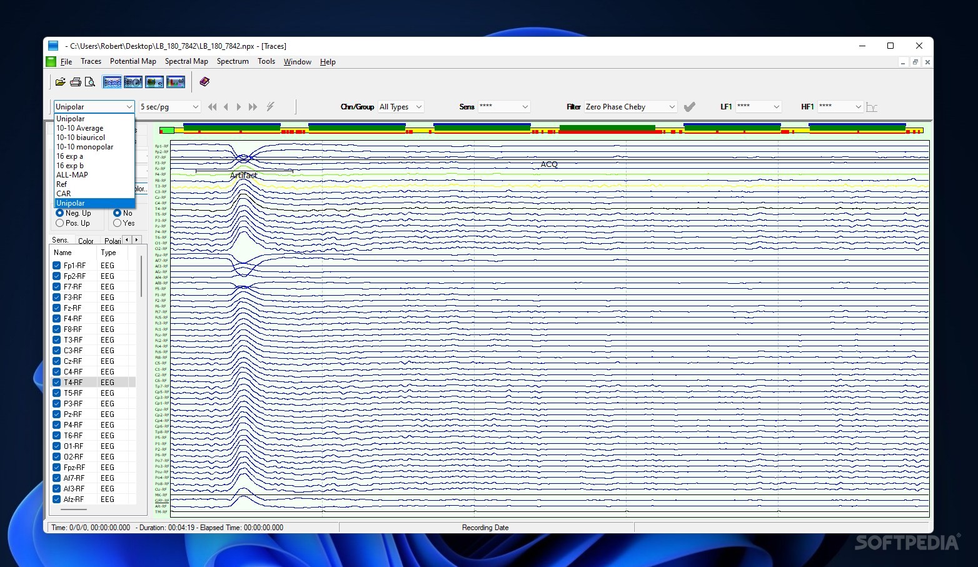978x567 pixels.
Task: Choose 10-10 Average from montage list
Action: pyautogui.click(x=94, y=128)
